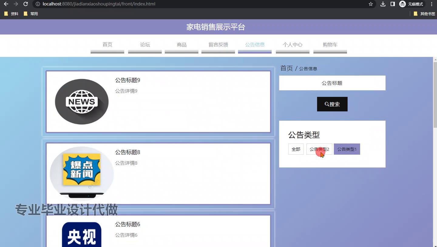Viewport: 437px width, 247px height.
Task: Open browser downloads icon
Action: coord(383,4)
